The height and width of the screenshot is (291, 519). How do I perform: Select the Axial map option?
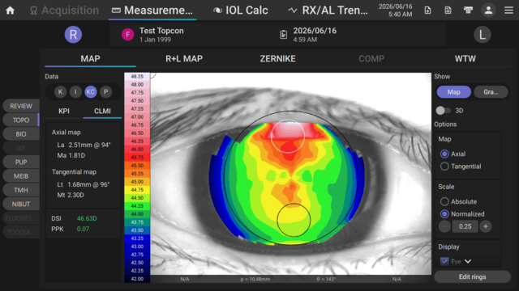coord(444,154)
